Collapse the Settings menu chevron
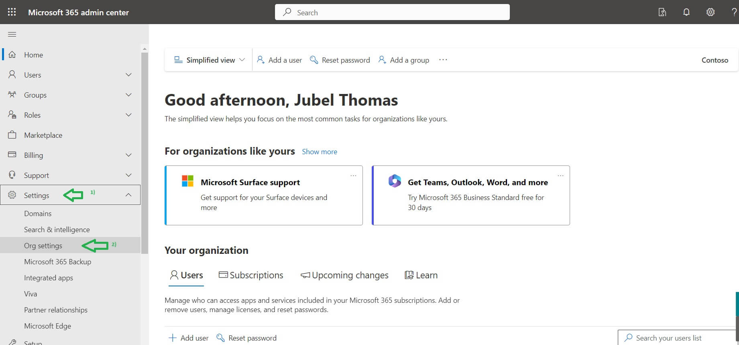This screenshot has width=739, height=345. pyautogui.click(x=128, y=195)
